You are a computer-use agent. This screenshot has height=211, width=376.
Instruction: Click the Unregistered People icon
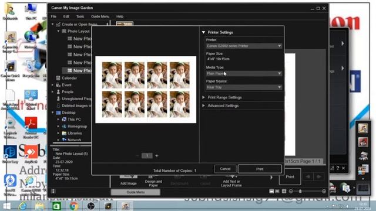tap(58, 98)
